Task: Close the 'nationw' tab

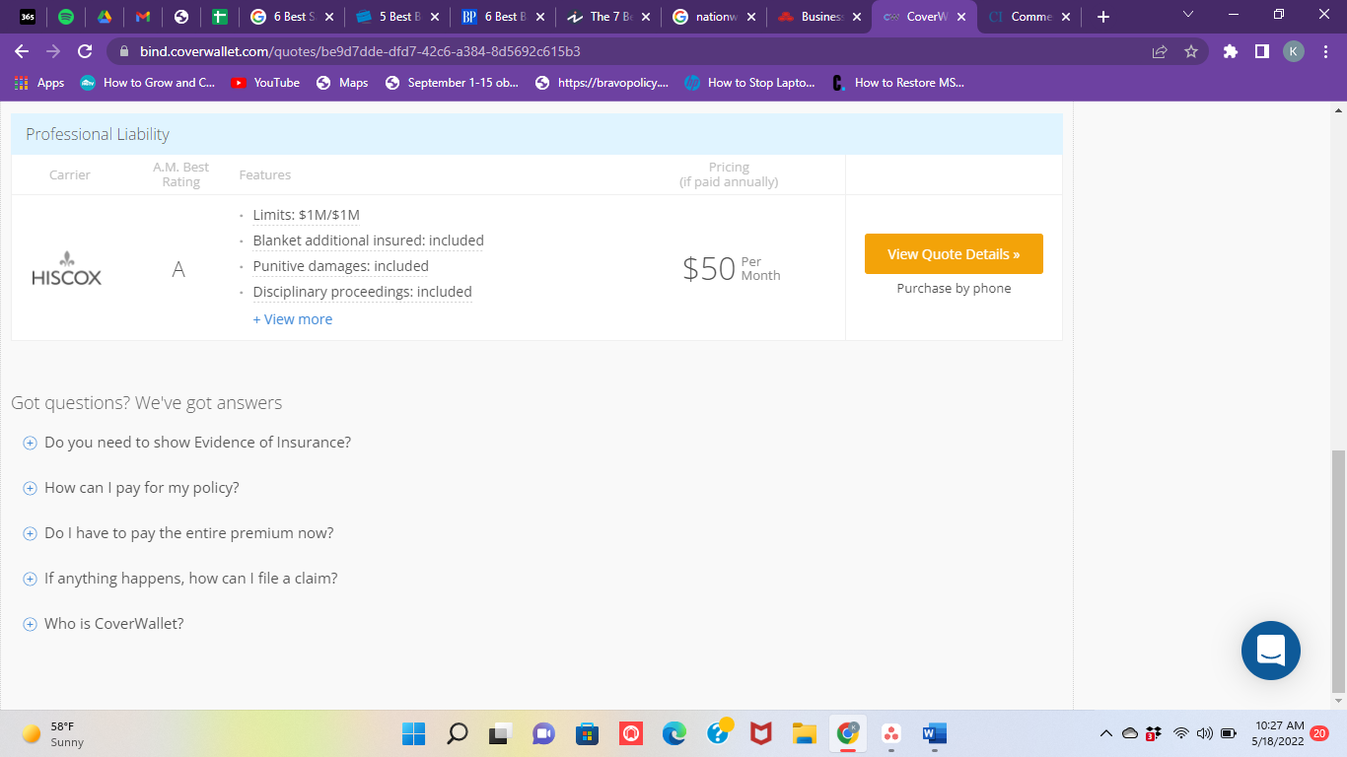Action: 751,17
